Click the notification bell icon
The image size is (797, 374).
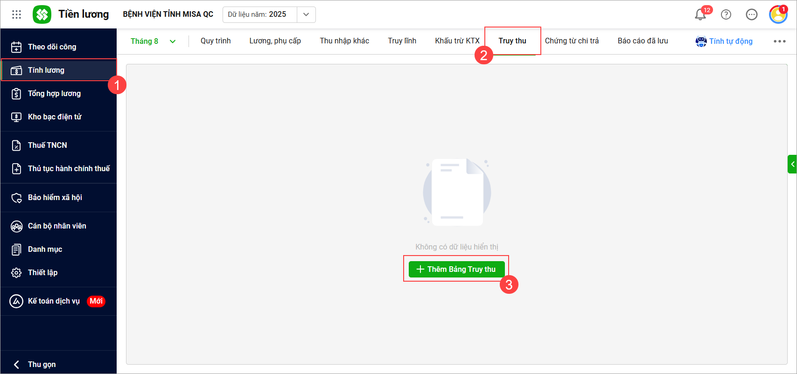tap(700, 14)
